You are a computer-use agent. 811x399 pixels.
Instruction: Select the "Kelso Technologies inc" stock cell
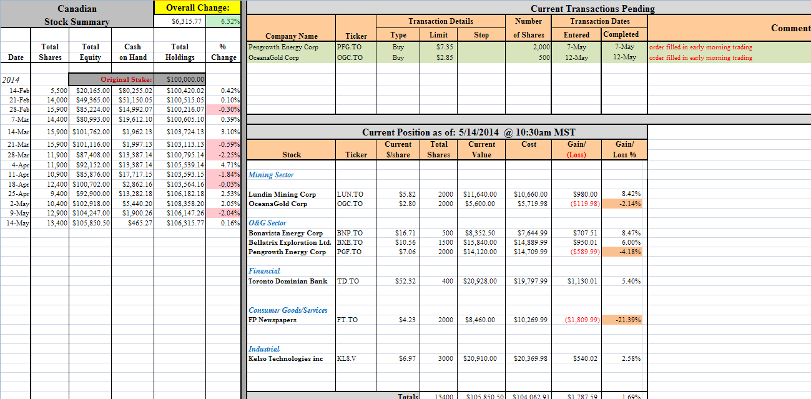click(x=292, y=358)
